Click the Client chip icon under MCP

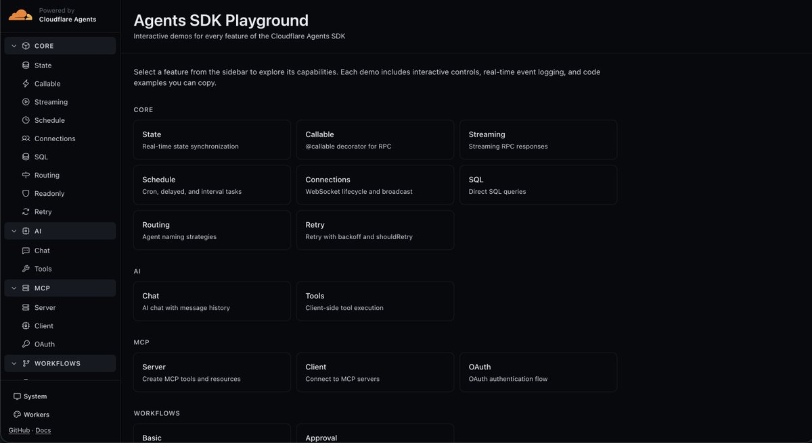[x=26, y=325]
